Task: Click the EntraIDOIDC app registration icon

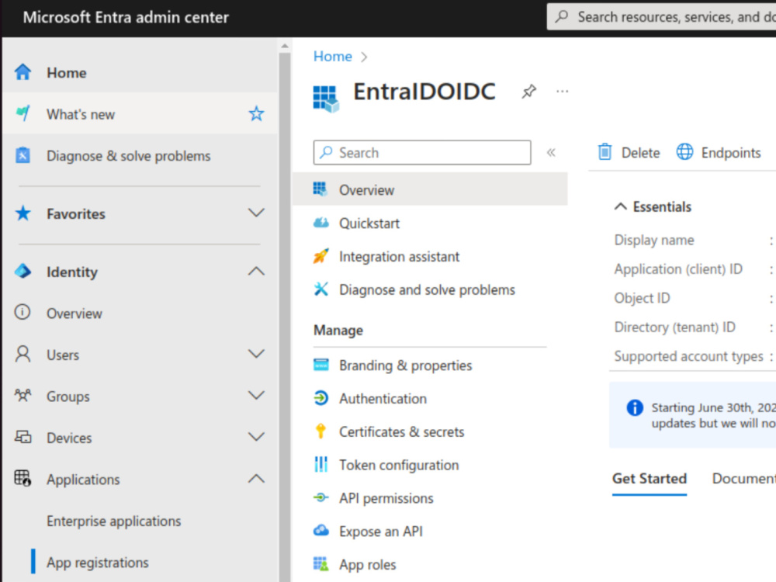Action: (x=326, y=98)
